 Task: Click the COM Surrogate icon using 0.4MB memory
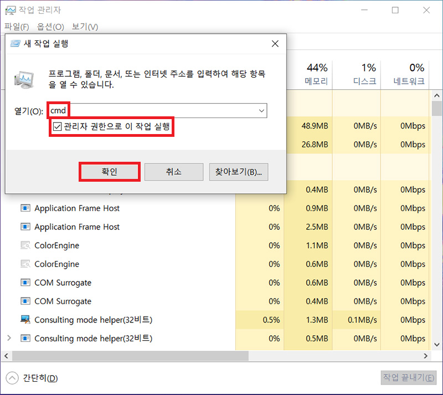click(x=25, y=301)
